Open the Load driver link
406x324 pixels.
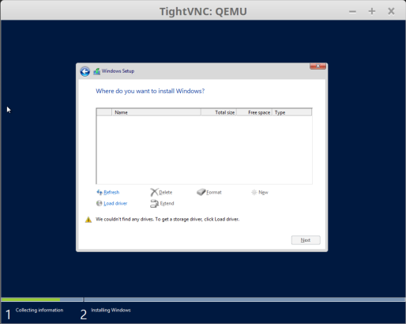click(x=115, y=203)
